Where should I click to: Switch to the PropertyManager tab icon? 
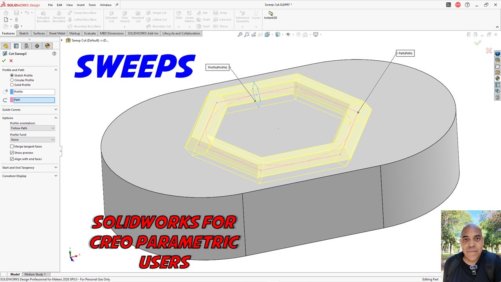pos(16,46)
